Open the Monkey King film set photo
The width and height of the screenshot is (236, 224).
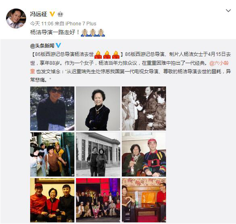(x=52, y=154)
